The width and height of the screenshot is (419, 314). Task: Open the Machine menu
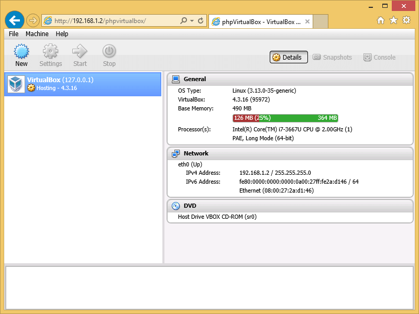tap(37, 34)
